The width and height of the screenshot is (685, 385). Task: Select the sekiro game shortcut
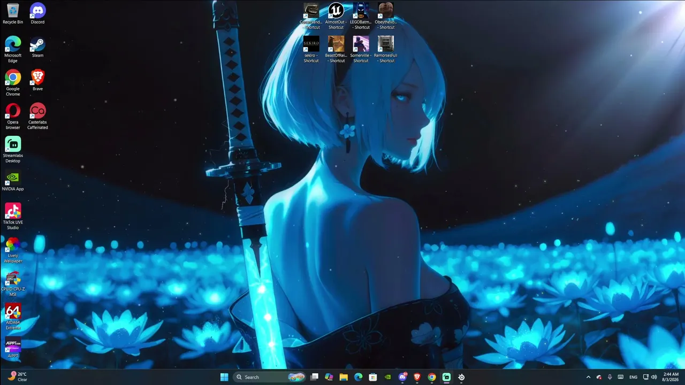click(x=311, y=50)
